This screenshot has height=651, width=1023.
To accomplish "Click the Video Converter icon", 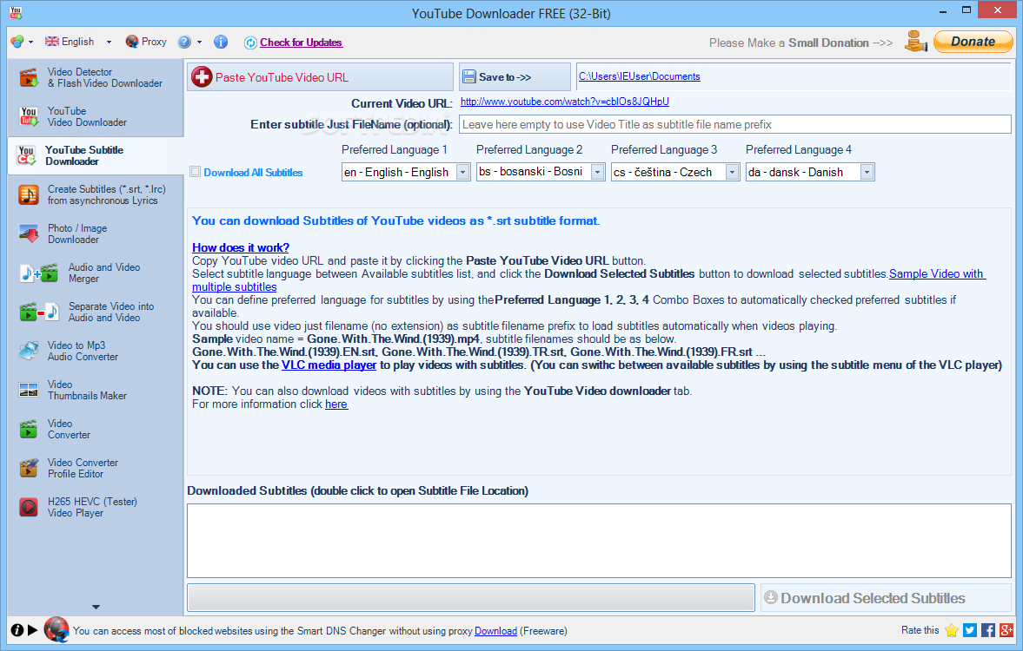I will point(29,430).
